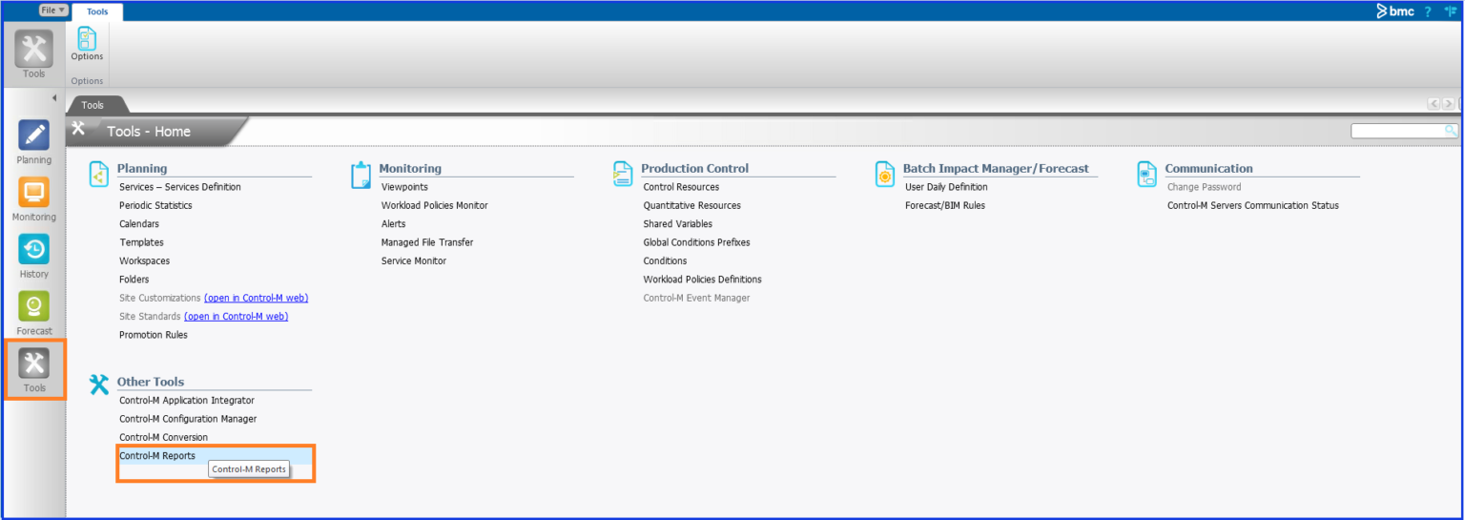Switch to the Tools document tab
The height and width of the screenshot is (520, 1465).
(93, 105)
